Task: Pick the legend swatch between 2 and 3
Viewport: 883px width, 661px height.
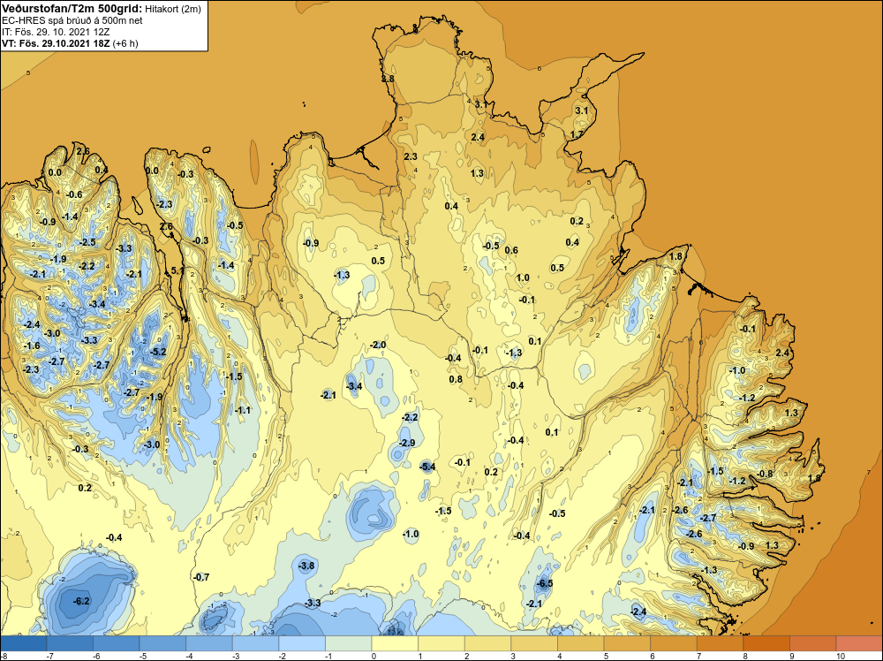Action: tap(487, 643)
